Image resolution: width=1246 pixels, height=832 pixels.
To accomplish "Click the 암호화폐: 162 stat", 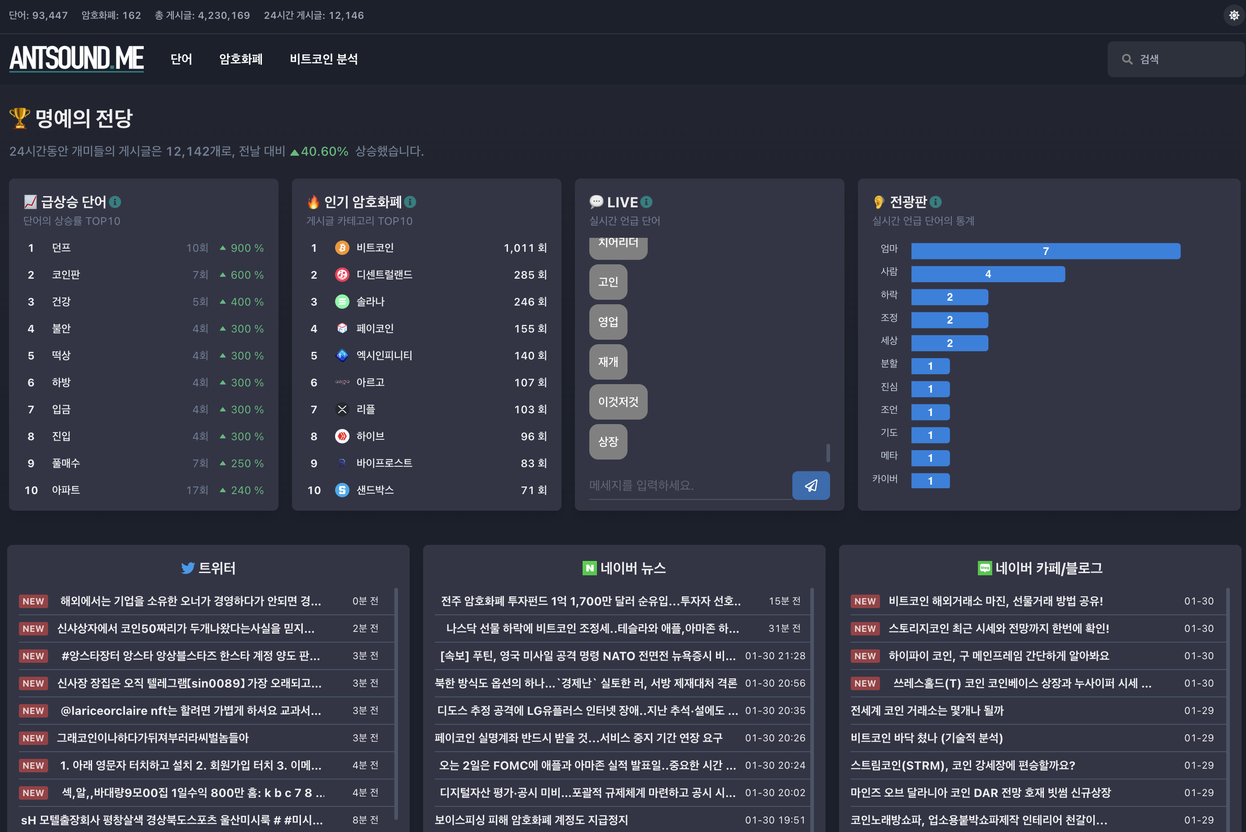I will 111,15.
